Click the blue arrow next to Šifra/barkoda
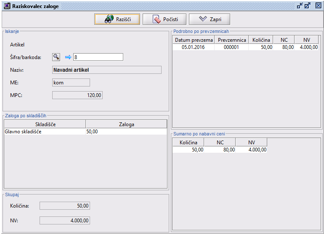The image size is (324, 235). pos(68,57)
